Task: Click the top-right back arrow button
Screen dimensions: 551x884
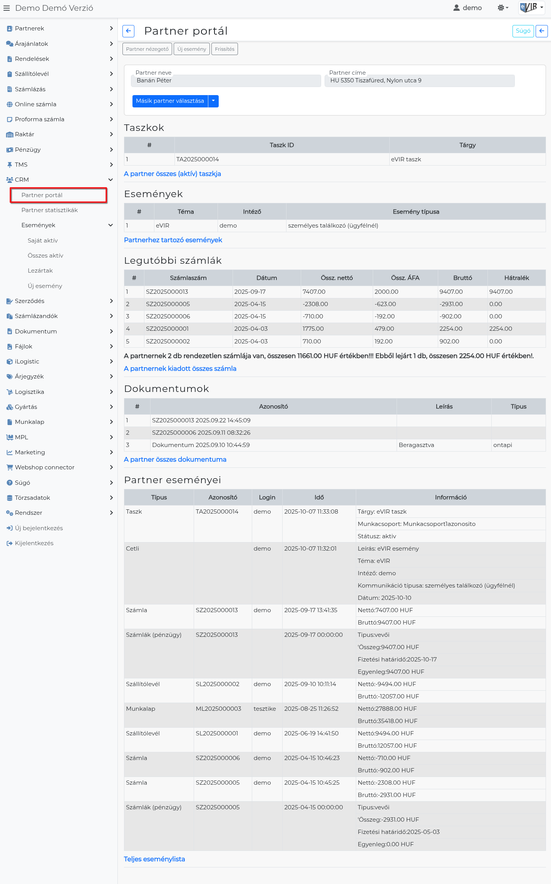Action: [x=542, y=31]
